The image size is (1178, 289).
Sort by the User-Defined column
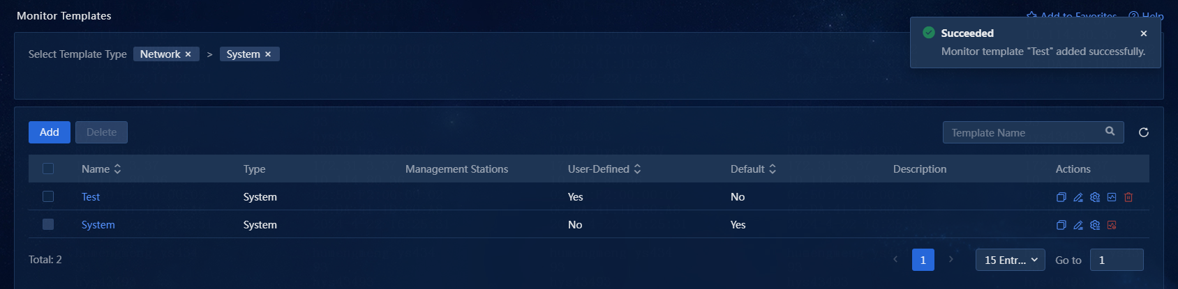pyautogui.click(x=637, y=169)
